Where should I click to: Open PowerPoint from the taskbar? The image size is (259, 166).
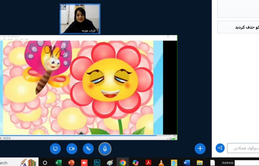pyautogui.click(x=71, y=163)
